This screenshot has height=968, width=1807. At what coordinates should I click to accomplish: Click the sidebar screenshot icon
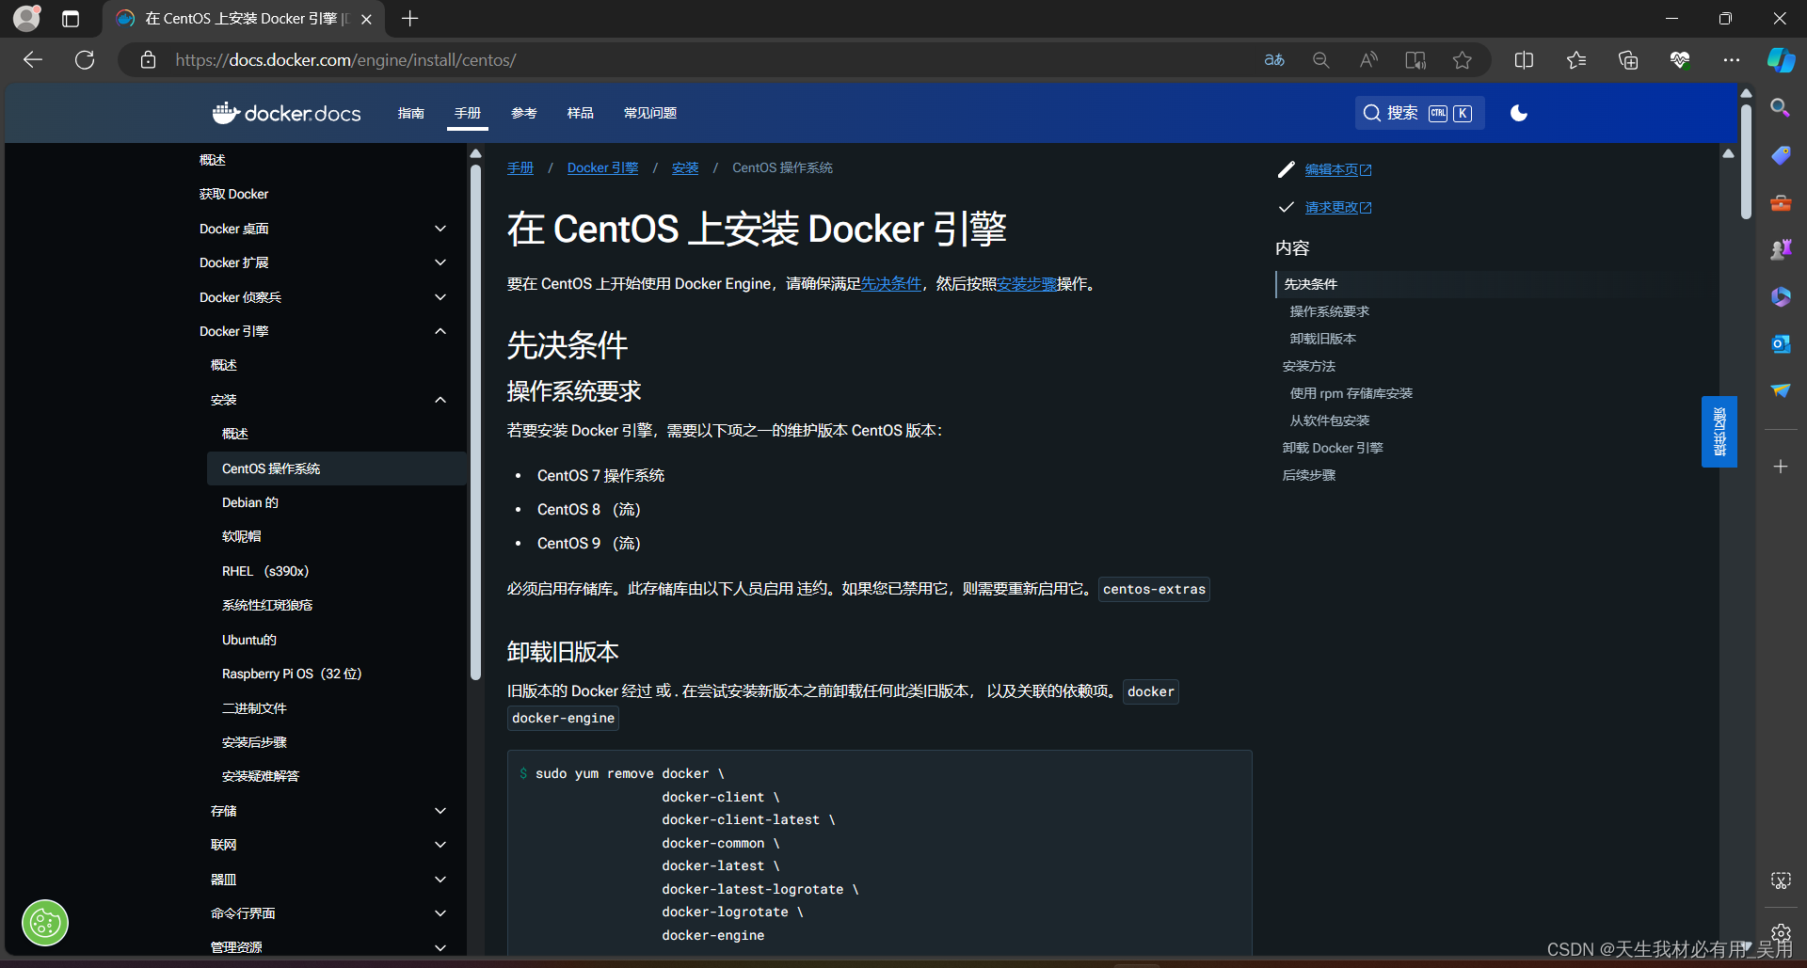pyautogui.click(x=1781, y=881)
